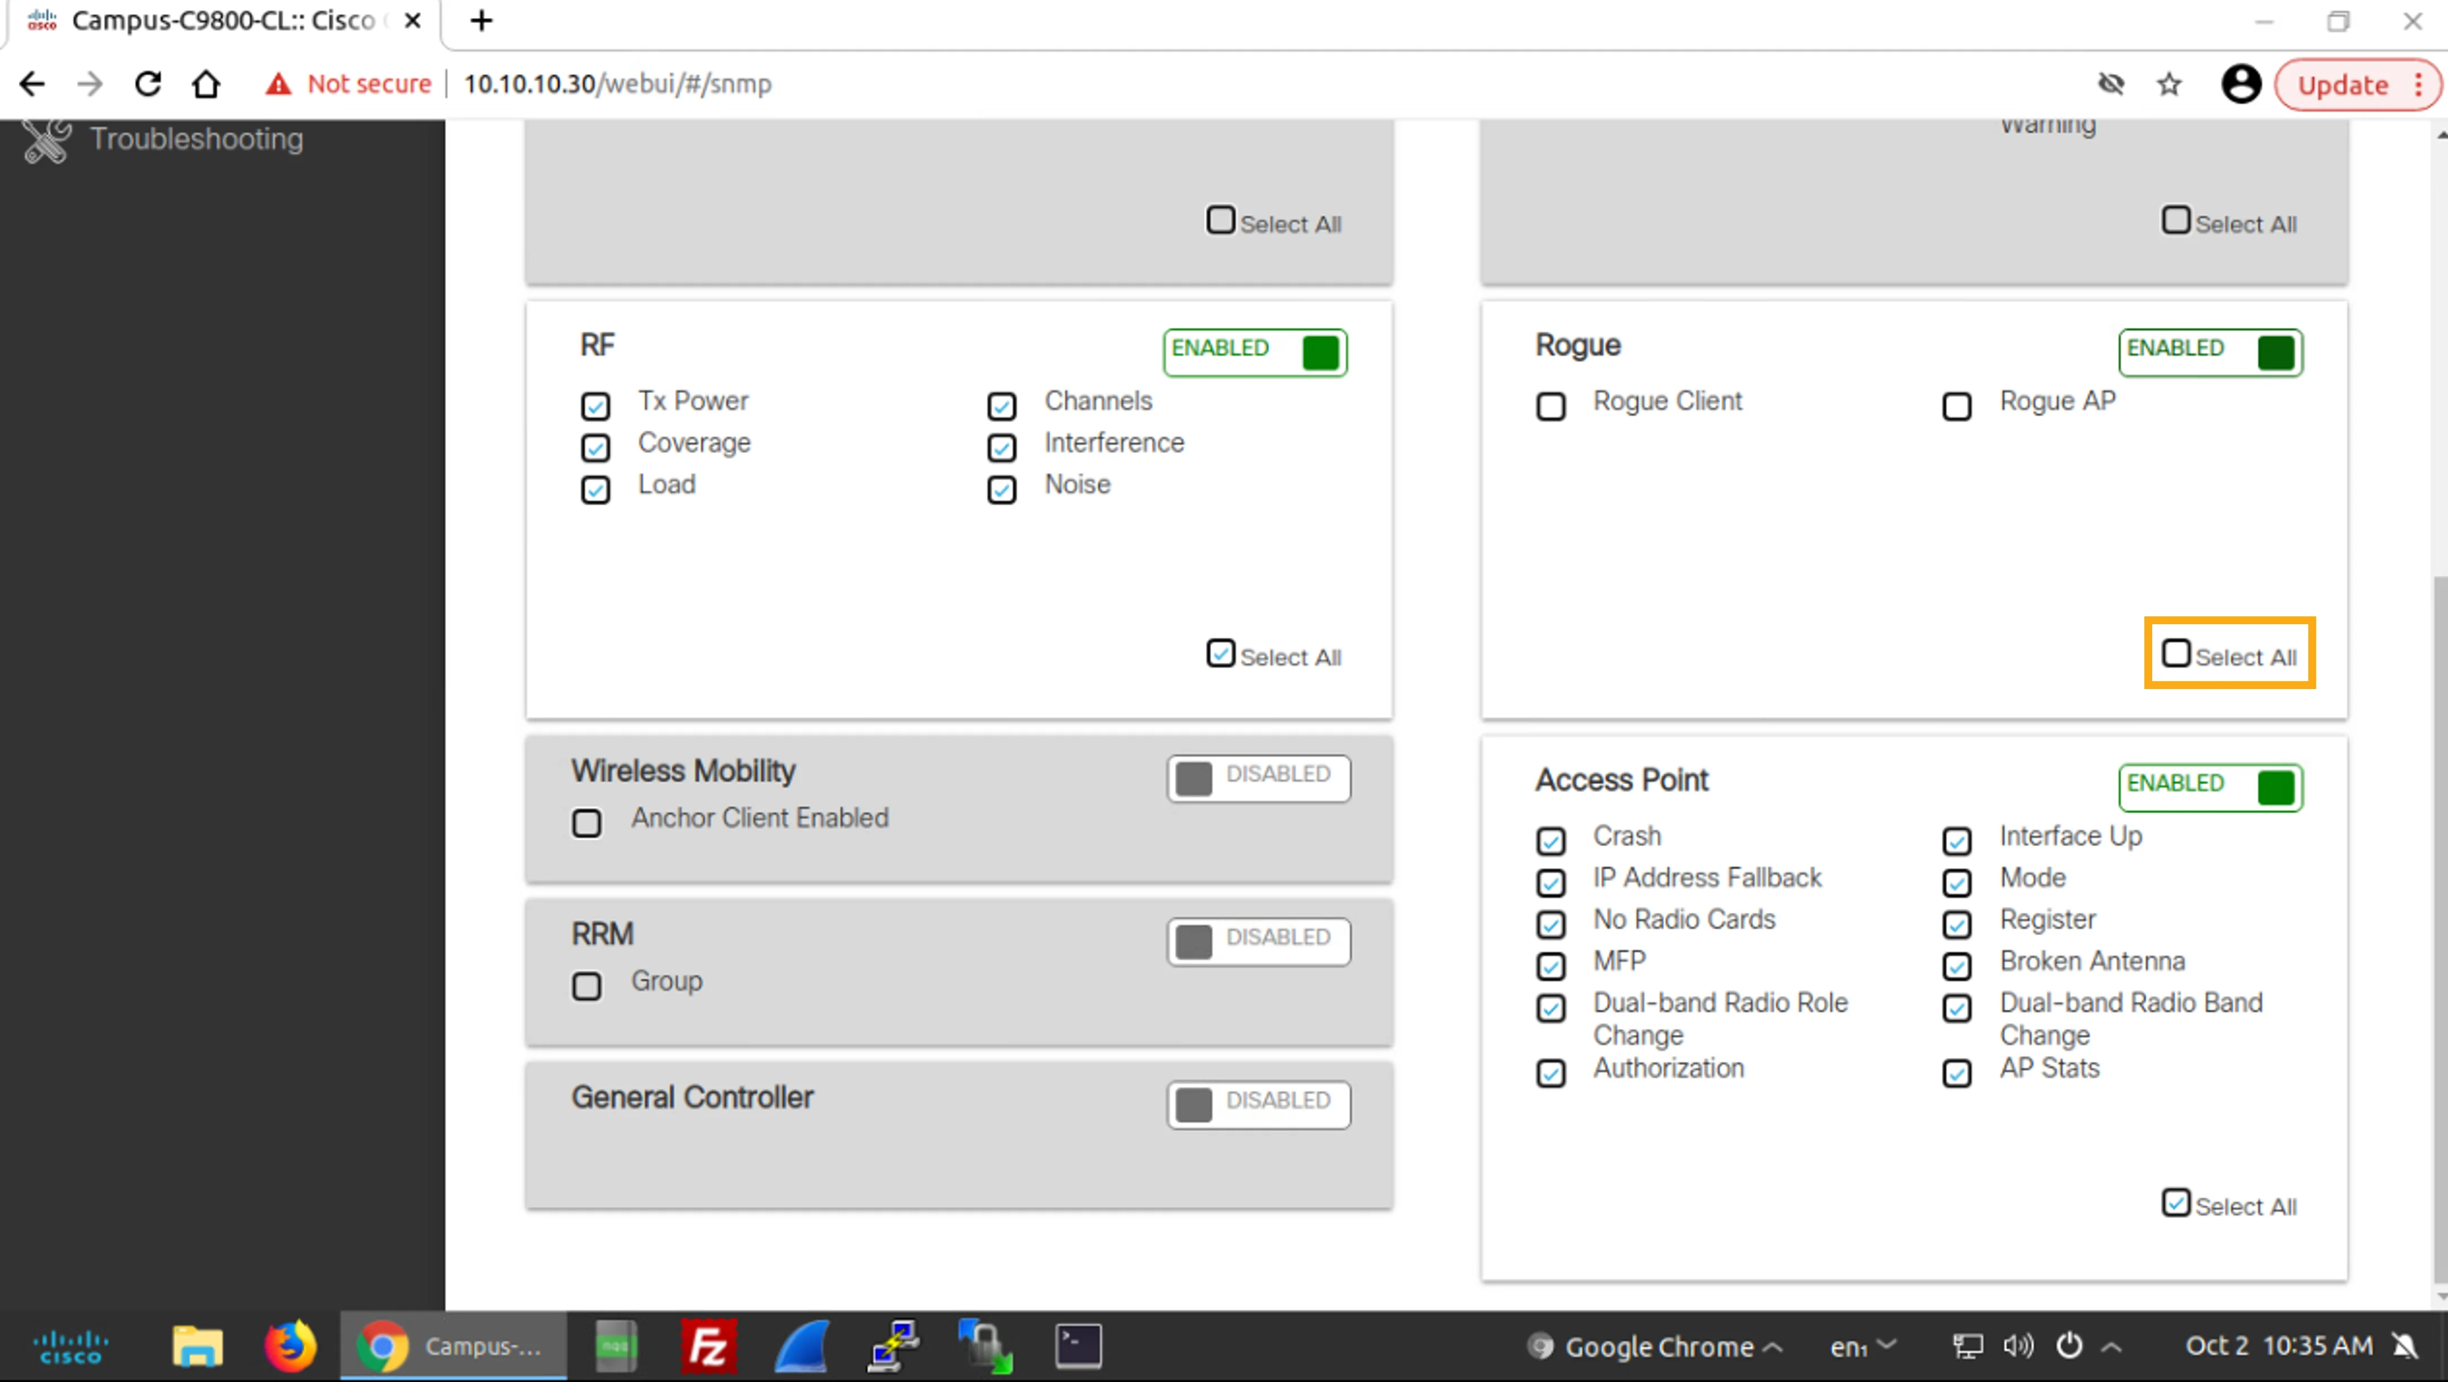The image size is (2448, 1382).
Task: Uncheck the Tx Power checkbox
Action: (596, 406)
